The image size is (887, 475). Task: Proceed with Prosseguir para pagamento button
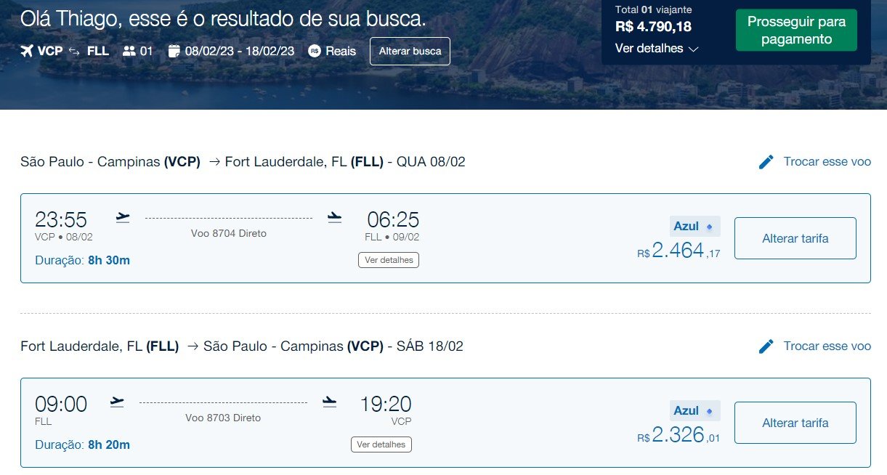796,31
